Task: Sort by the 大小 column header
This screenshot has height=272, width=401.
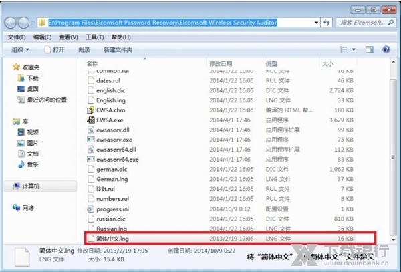Action: click(x=327, y=63)
